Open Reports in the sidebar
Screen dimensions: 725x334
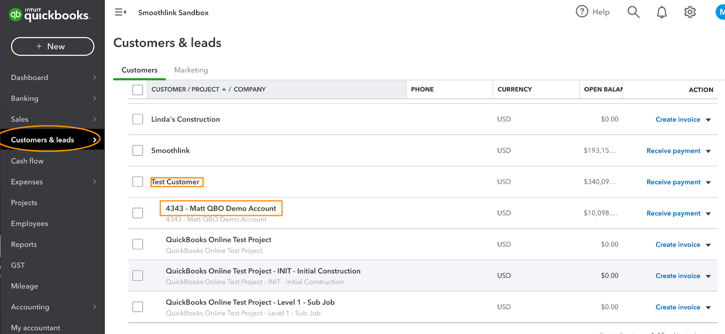pyautogui.click(x=24, y=244)
